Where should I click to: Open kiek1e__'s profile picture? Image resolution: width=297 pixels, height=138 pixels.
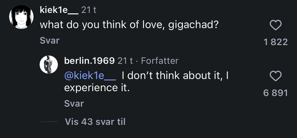click(21, 17)
